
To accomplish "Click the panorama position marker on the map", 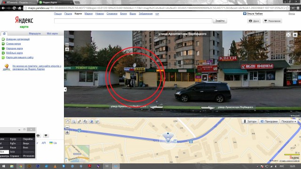I will coord(168,141).
